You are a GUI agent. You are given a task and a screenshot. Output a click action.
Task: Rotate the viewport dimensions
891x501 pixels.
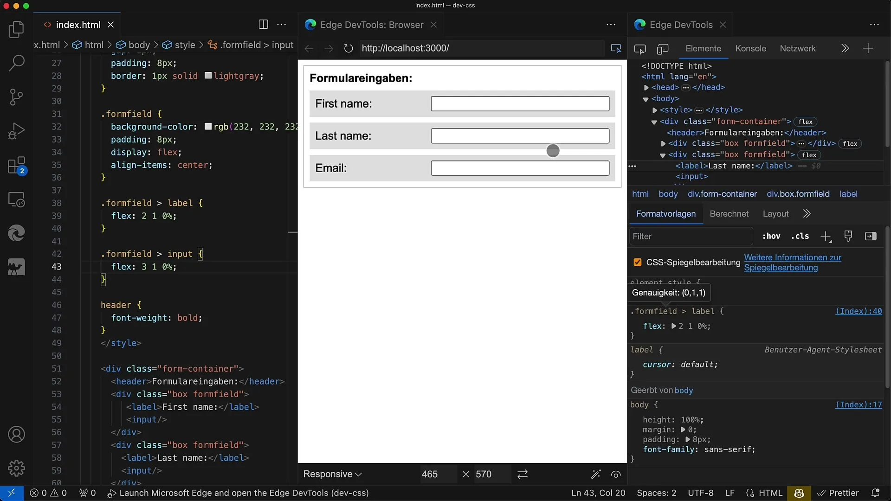tap(523, 474)
